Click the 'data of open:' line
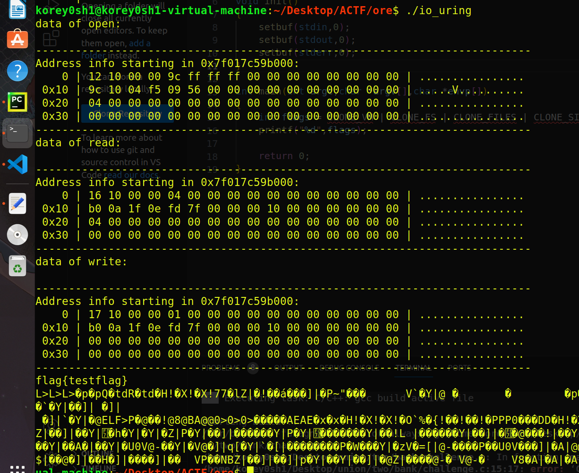 78,24
